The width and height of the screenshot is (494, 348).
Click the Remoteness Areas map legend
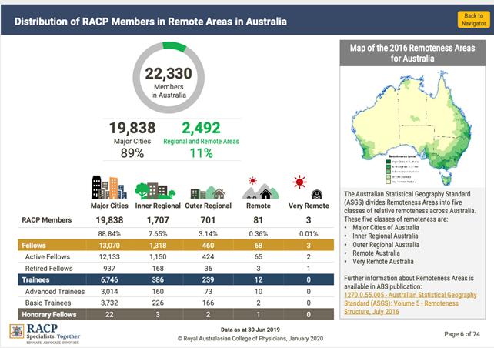[402, 169]
